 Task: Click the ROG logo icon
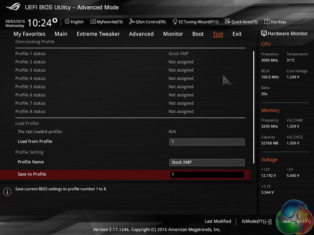point(13,7)
